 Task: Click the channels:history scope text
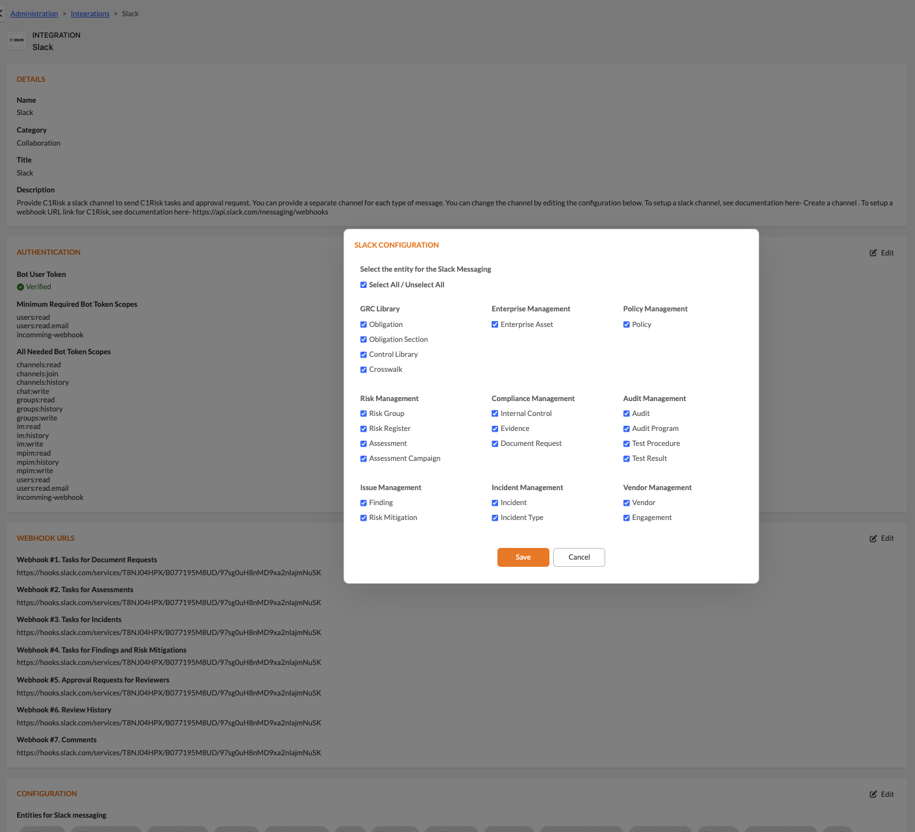[x=43, y=382]
